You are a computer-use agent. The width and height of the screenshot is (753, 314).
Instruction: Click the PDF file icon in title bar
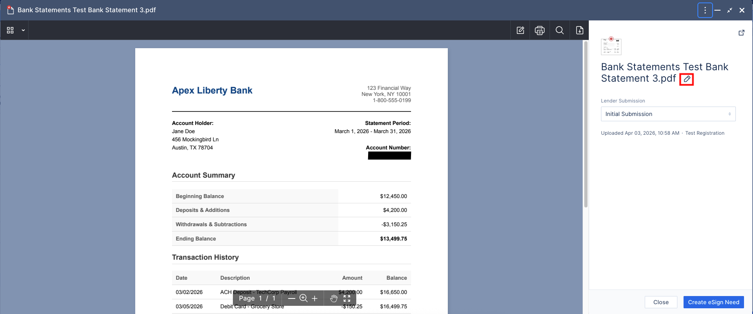click(x=10, y=10)
